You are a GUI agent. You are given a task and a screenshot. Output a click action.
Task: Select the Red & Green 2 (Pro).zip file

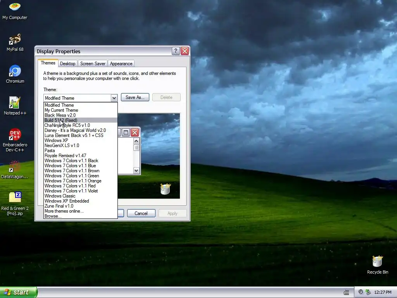coord(15,204)
